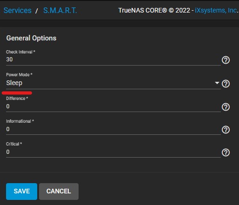
Task: Expand the Power Mode dropdown arrow
Action: (217, 83)
